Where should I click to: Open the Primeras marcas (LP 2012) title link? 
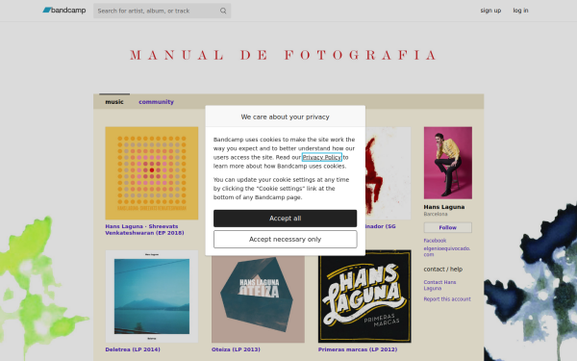point(358,349)
